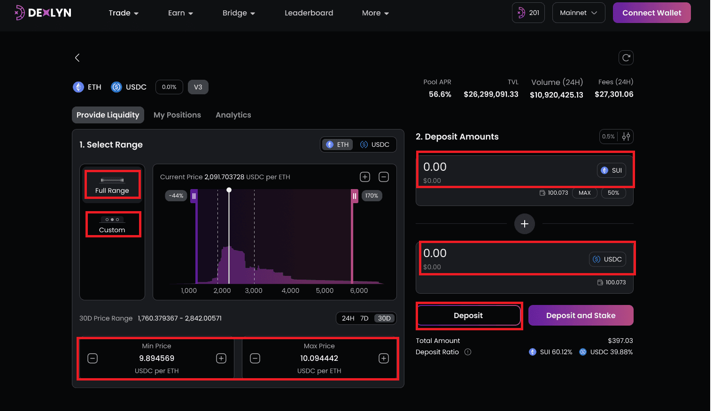Click the Deposit Ratio info icon
The image size is (713, 411).
(468, 352)
